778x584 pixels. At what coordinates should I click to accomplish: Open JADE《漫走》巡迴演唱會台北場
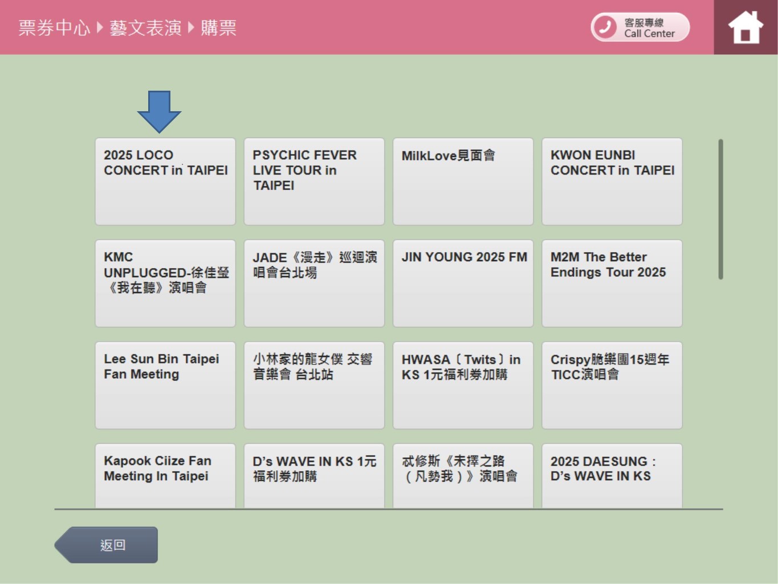point(314,283)
